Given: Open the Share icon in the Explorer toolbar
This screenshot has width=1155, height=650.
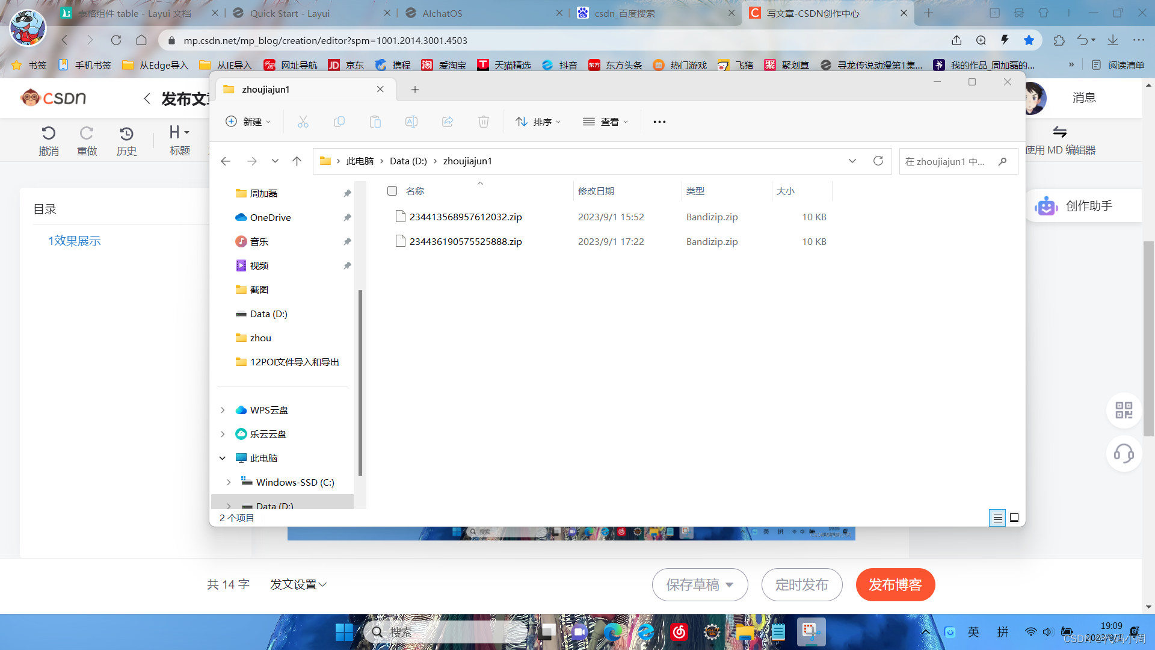Looking at the screenshot, I should click(447, 121).
